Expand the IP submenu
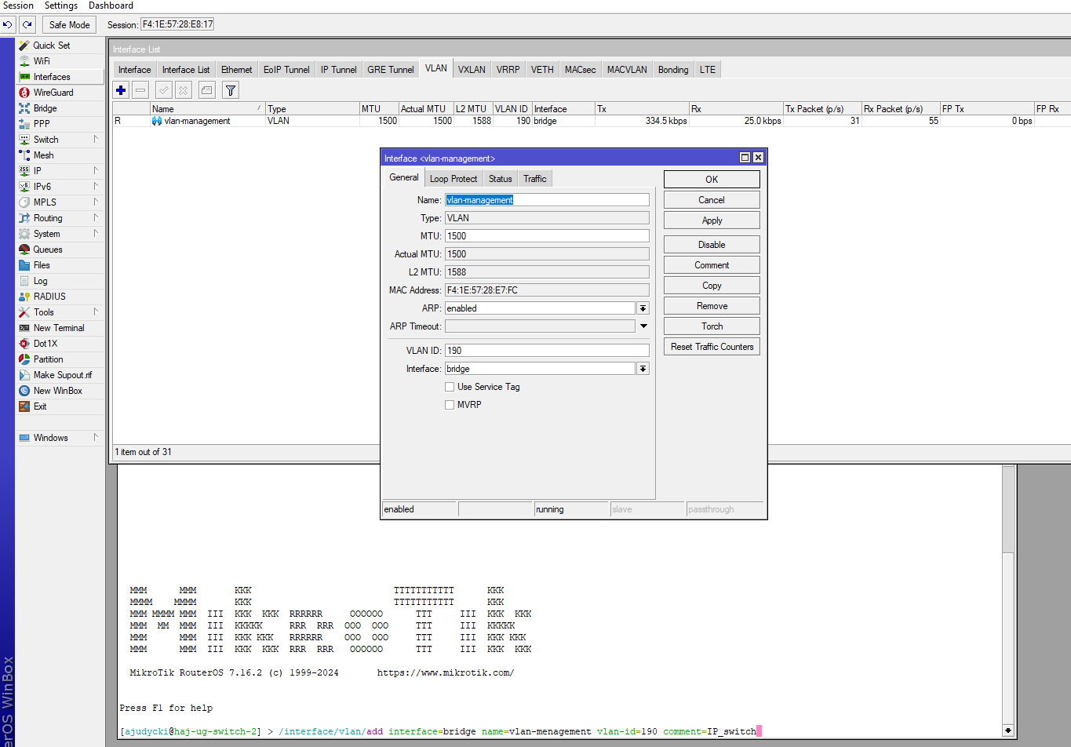Screen dimensions: 1071x747 96,170
